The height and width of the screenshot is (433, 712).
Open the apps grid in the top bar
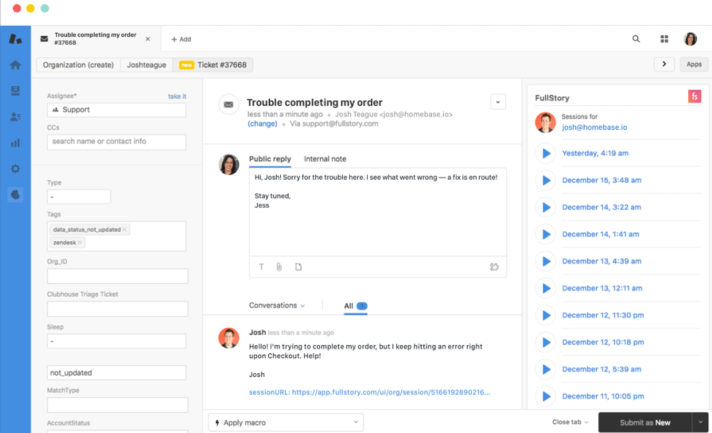664,38
